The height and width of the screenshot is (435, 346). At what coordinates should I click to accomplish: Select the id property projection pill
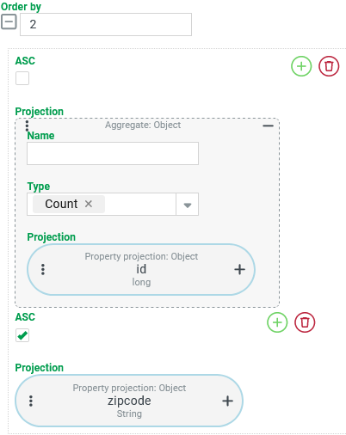pyautogui.click(x=141, y=269)
